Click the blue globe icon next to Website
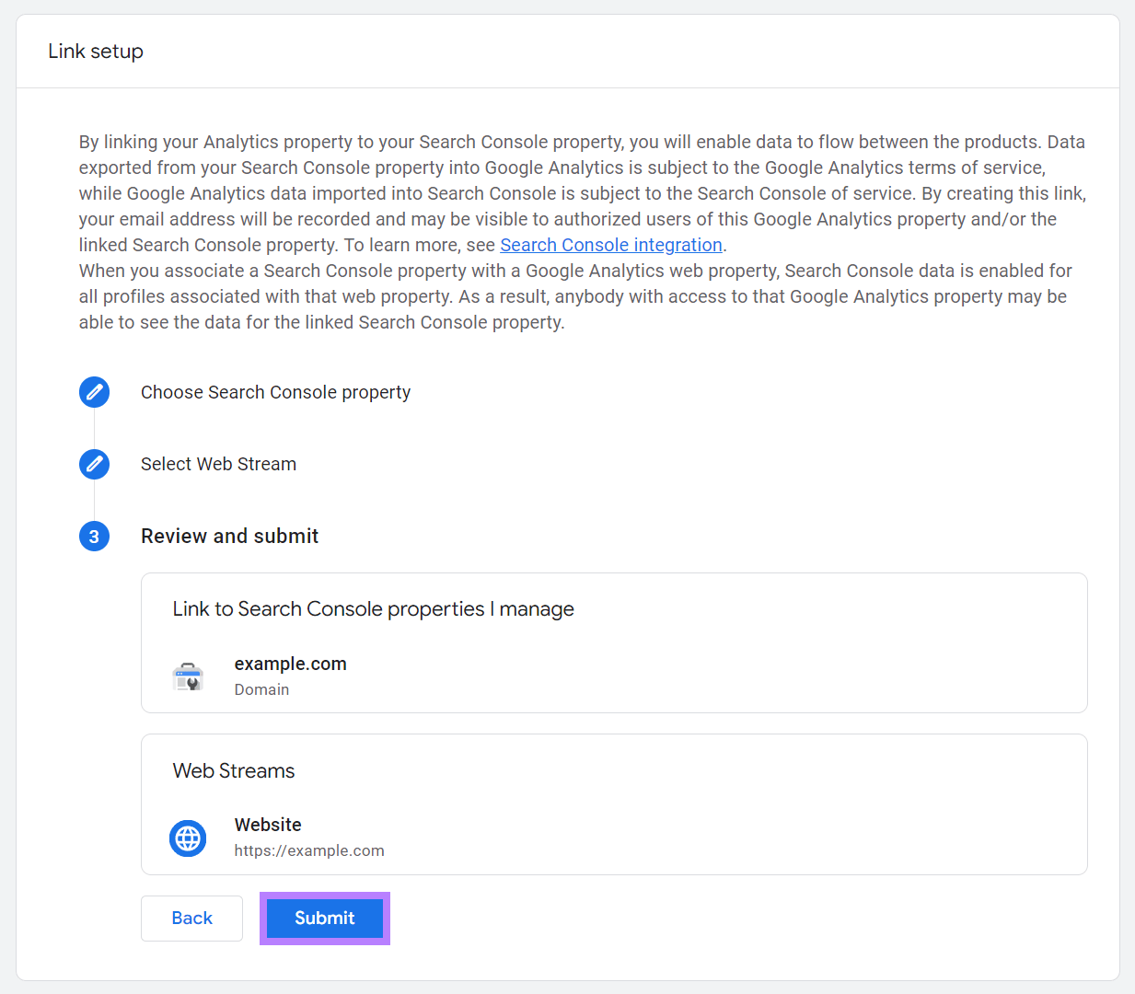Screen dimensions: 1135x994 (x=188, y=838)
